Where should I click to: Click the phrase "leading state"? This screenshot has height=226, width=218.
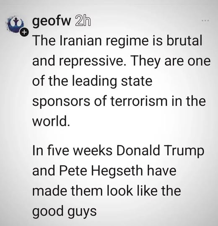112,80
